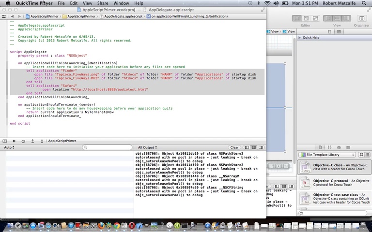Show the Code Snippet library
372x232 pixels.
(329, 147)
